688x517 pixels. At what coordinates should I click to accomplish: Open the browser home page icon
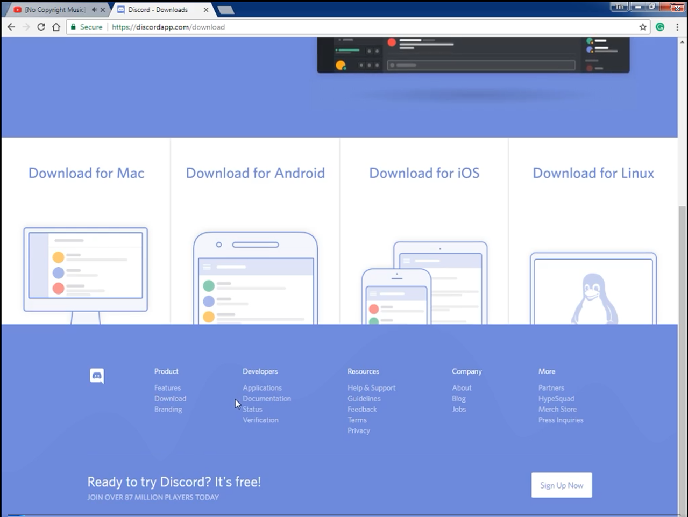pyautogui.click(x=56, y=27)
